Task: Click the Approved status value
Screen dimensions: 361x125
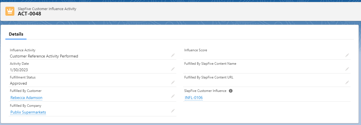Action: (x=18, y=83)
